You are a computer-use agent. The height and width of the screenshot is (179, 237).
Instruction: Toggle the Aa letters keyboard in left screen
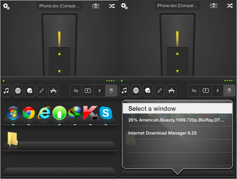click(76, 90)
